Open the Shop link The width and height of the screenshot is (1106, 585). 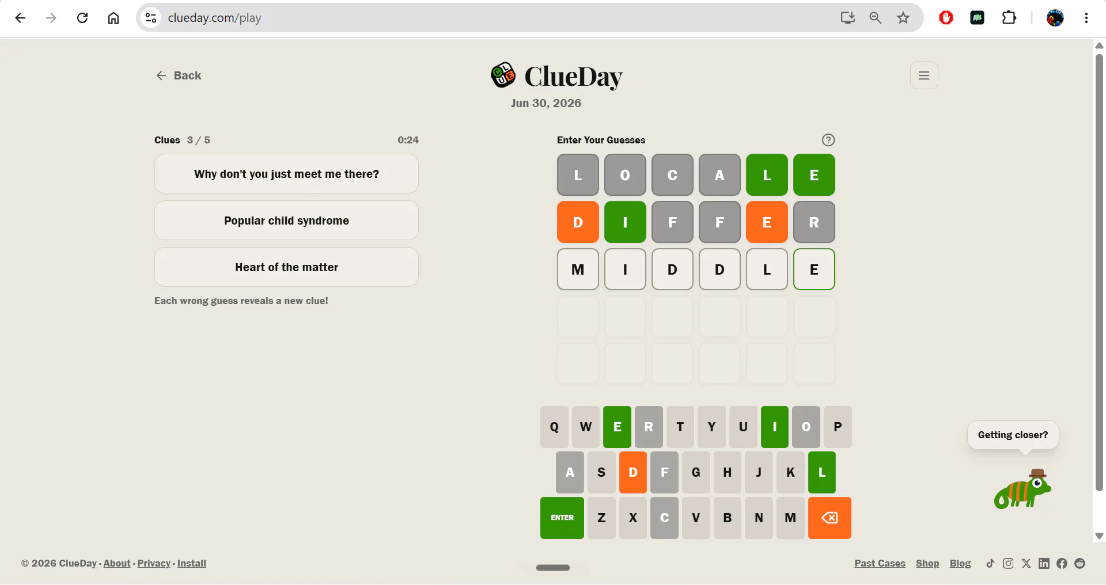coord(927,563)
